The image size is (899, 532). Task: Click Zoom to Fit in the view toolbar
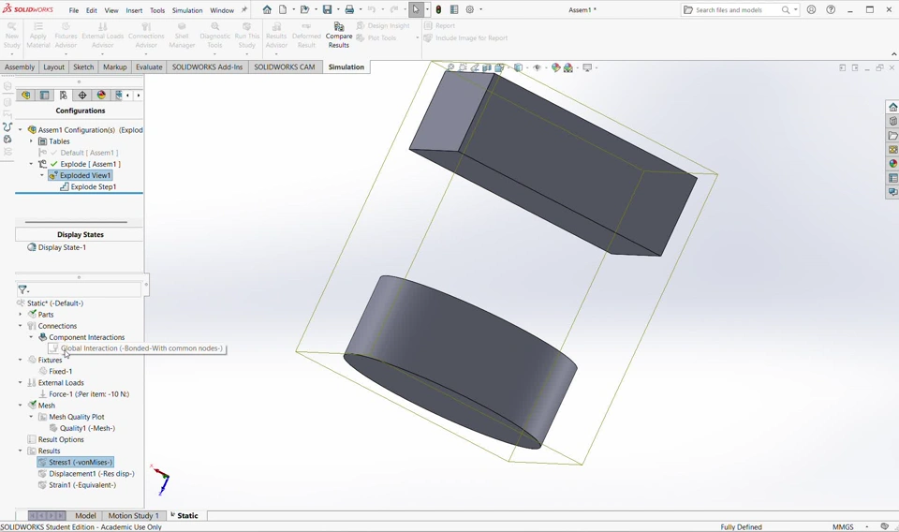[450, 67]
